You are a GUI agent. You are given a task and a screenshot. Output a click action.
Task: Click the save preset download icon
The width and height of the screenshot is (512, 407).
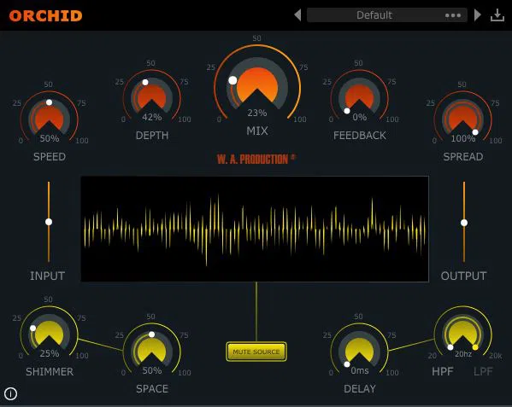(497, 15)
